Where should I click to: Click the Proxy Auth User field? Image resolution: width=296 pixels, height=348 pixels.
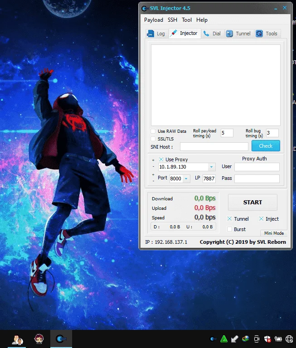[257, 167]
